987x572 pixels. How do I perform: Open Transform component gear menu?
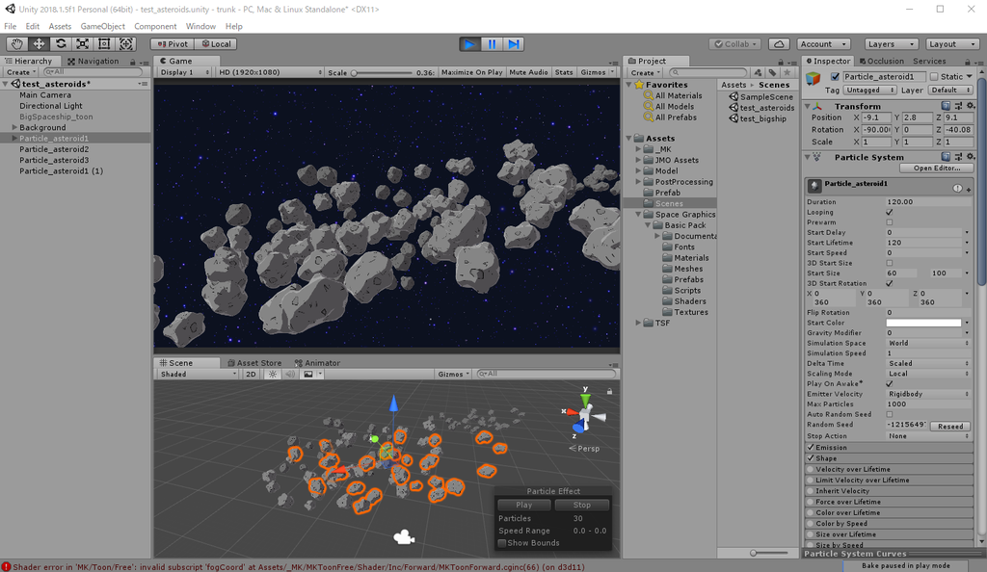tap(970, 106)
